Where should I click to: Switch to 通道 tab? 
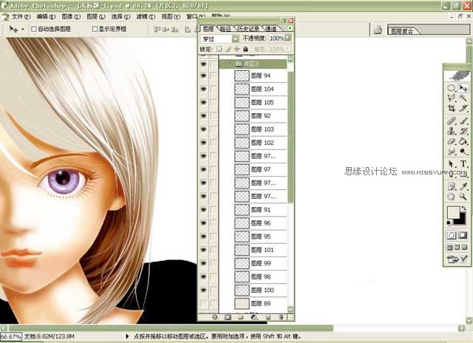(271, 29)
